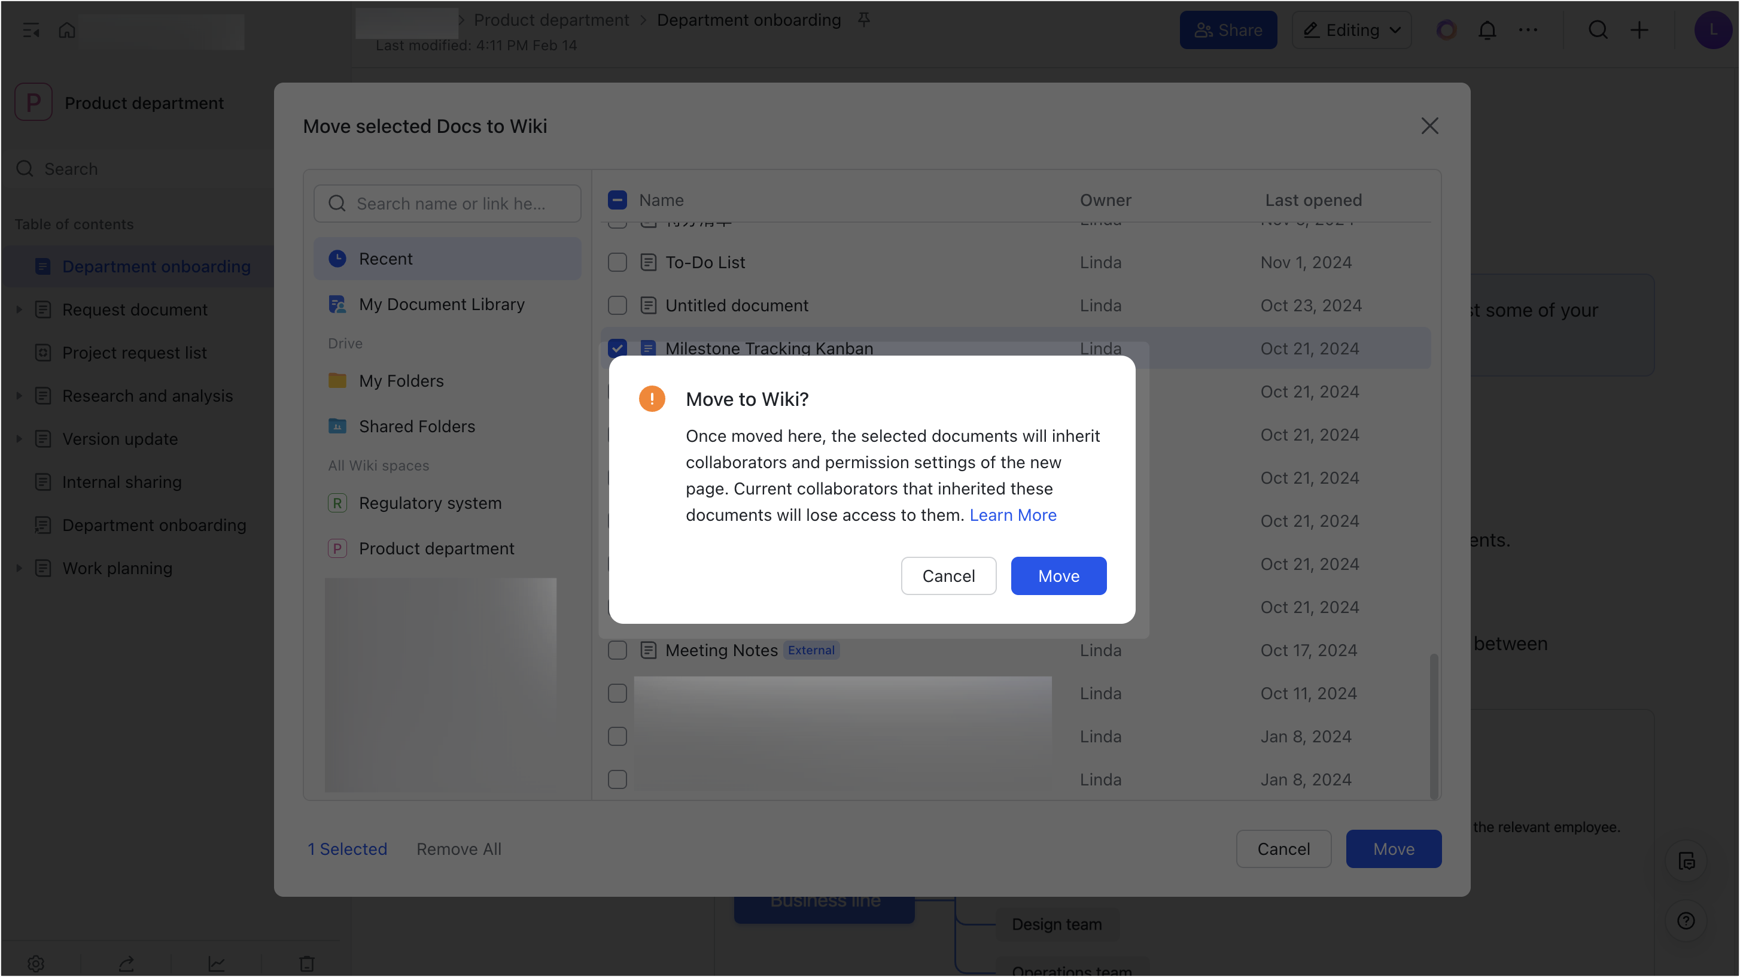Expand the Research and analysis tree item
This screenshot has width=1740, height=977.
19,396
